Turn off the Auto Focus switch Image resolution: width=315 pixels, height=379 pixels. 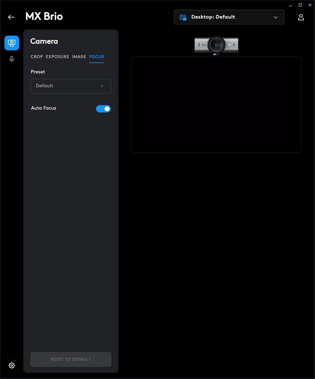coord(103,109)
